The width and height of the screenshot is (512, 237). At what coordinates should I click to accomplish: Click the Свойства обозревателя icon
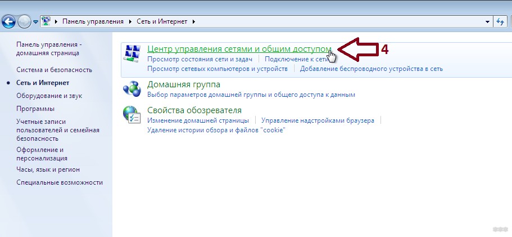point(132,114)
